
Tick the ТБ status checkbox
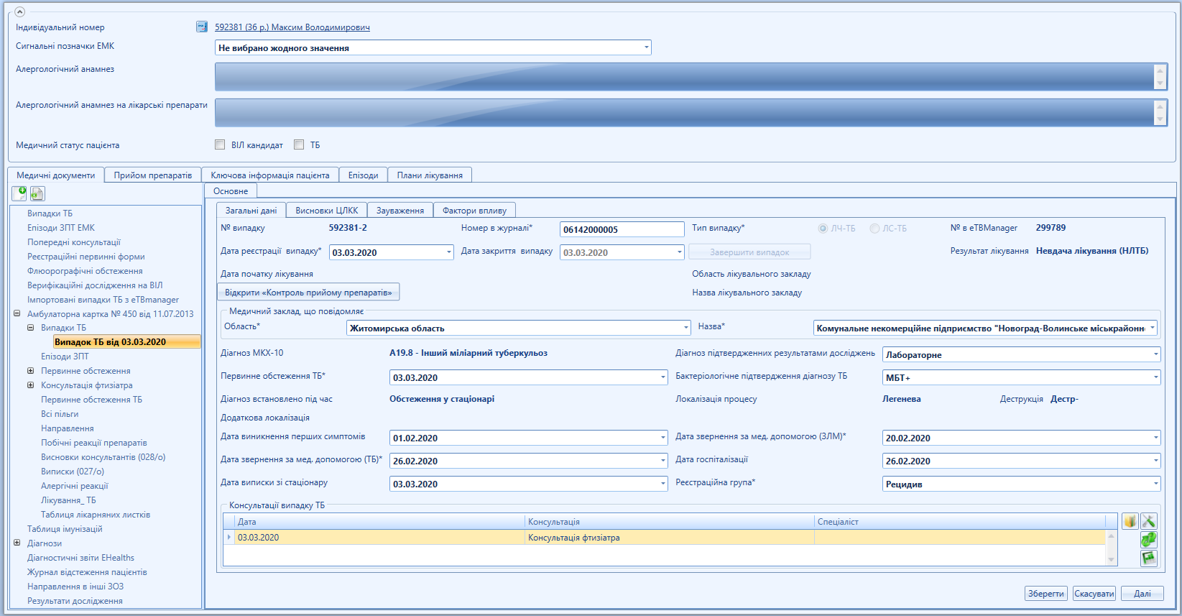pos(299,144)
